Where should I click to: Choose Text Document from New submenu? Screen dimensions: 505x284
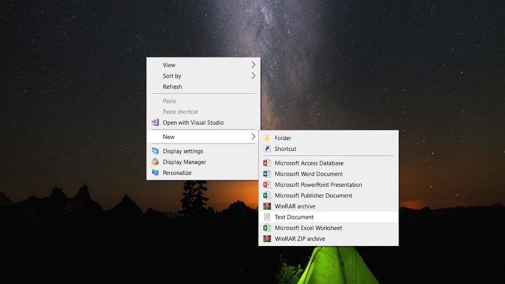(294, 217)
